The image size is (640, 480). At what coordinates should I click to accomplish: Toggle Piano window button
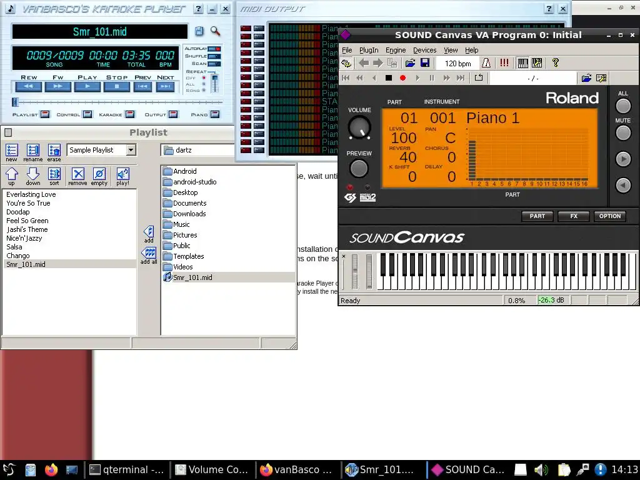(x=215, y=114)
